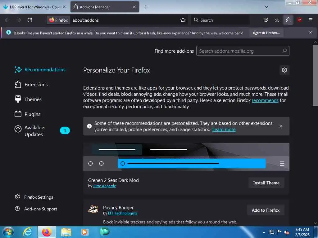Image resolution: width=318 pixels, height=238 pixels.
Task: Dismiss the Refresh Firefox notification bar
Action: pos(311,32)
